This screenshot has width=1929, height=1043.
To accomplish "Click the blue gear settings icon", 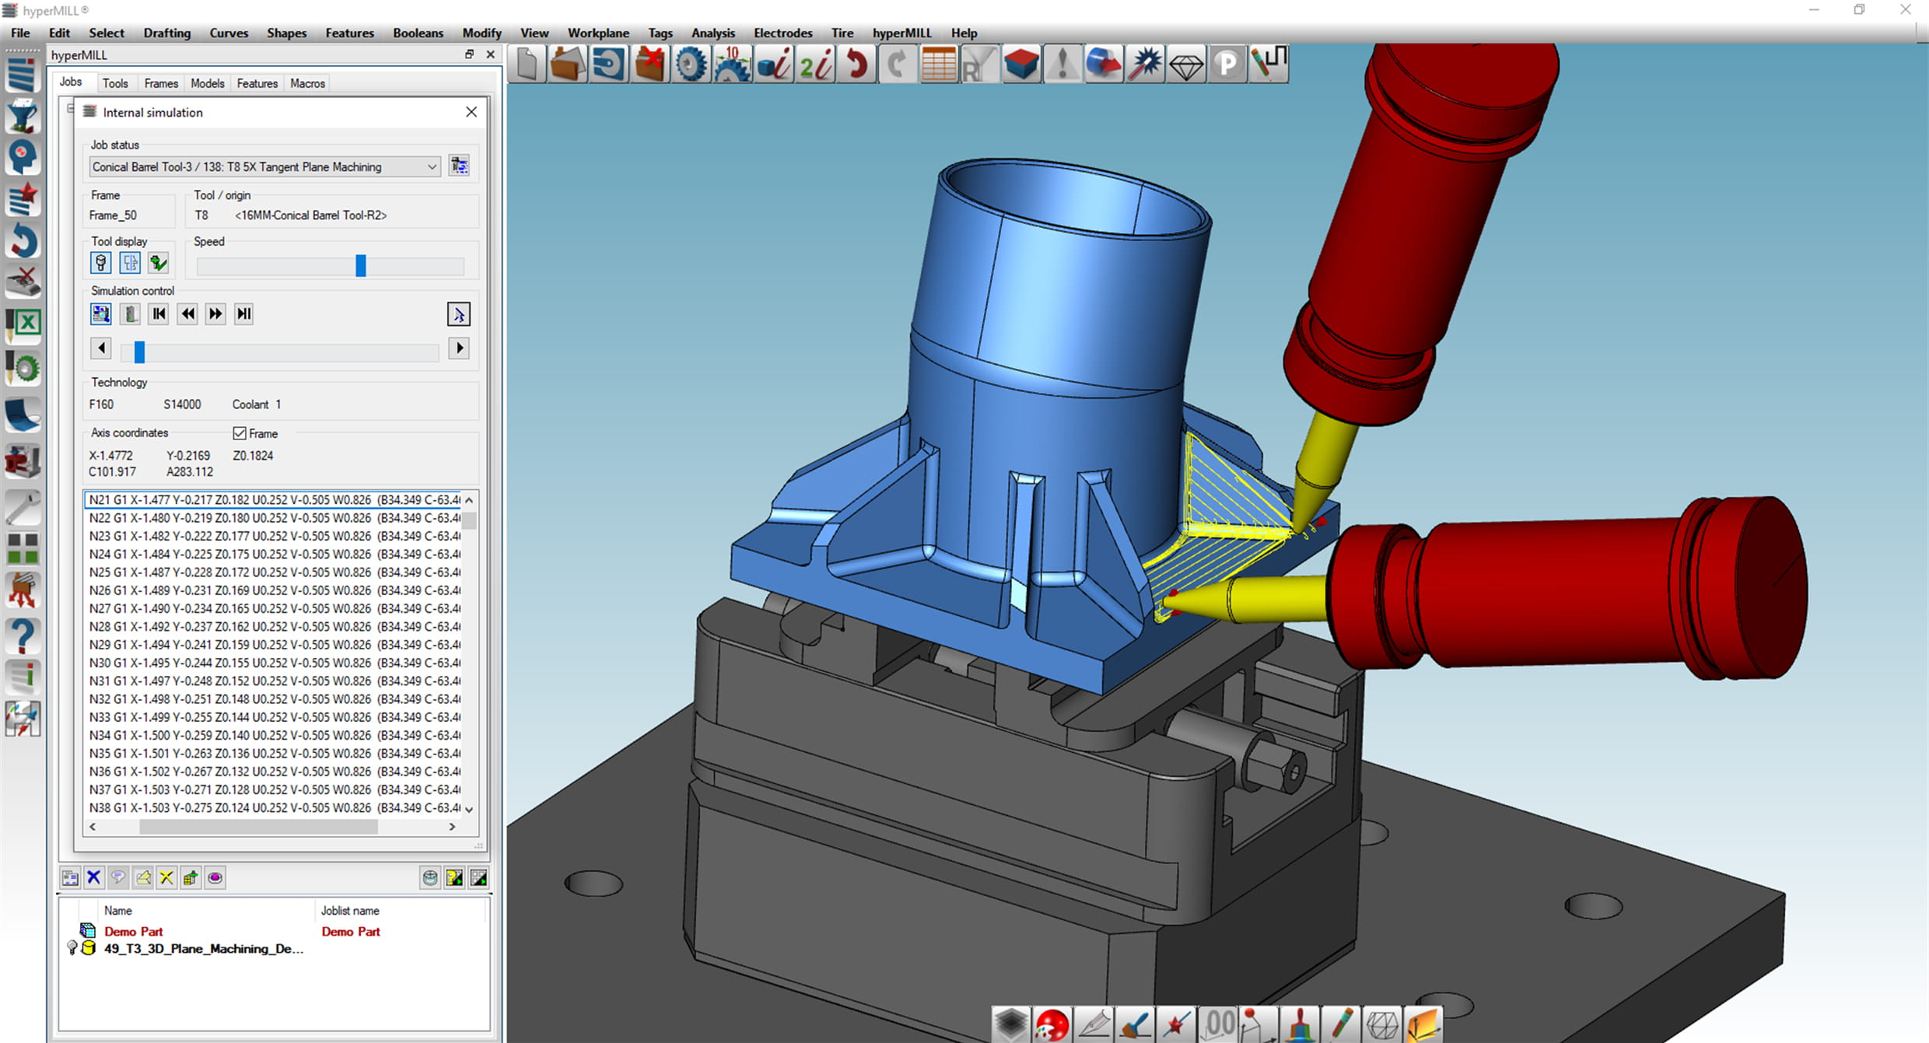I will 691,64.
